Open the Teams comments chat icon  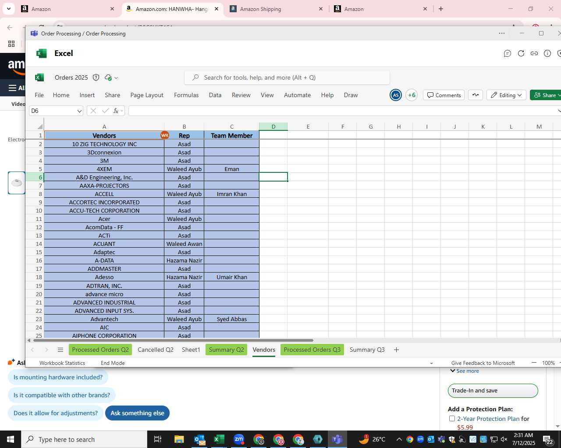coord(508,53)
